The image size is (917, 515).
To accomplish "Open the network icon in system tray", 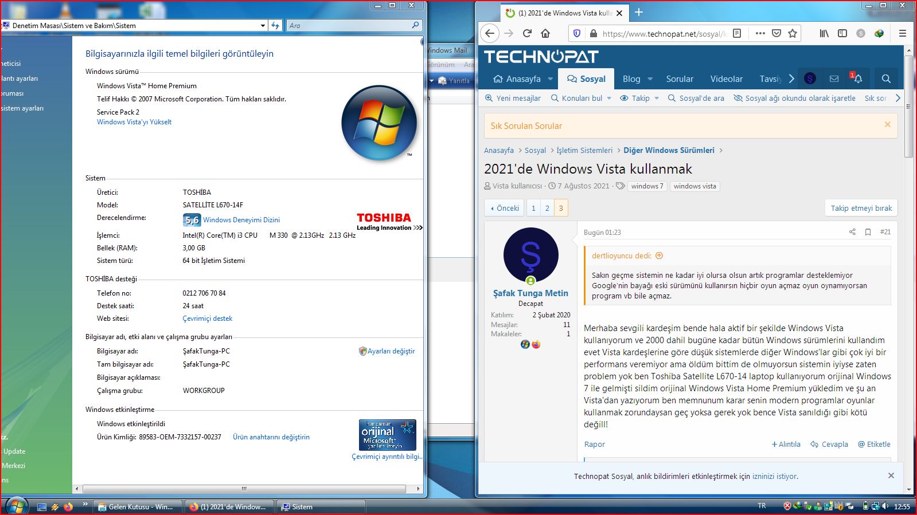I will [x=875, y=506].
